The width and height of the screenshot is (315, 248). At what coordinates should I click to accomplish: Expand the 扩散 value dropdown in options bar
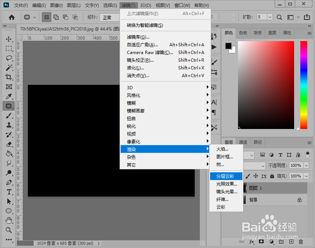[269, 17]
